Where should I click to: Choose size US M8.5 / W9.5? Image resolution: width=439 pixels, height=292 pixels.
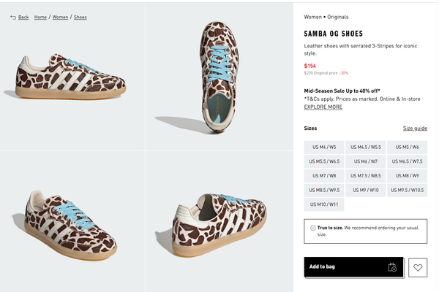click(x=324, y=190)
